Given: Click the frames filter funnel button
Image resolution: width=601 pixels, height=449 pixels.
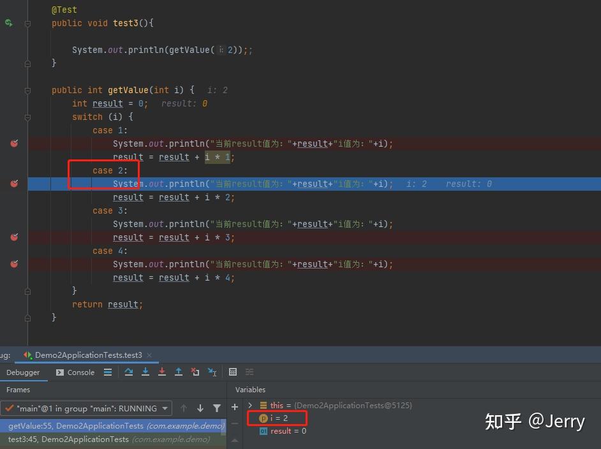Looking at the screenshot, I should [218, 408].
